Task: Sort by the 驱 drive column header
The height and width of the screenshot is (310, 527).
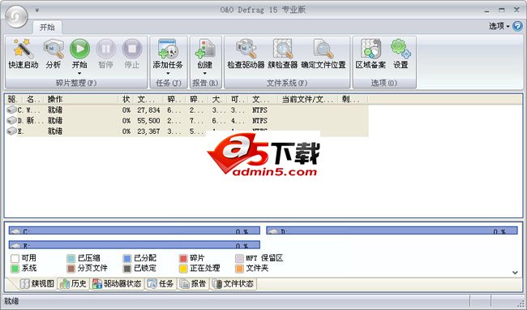Action: point(14,99)
